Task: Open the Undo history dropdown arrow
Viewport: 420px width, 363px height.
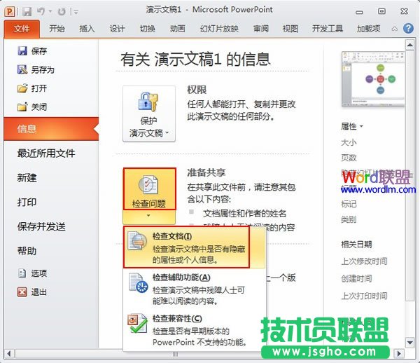Action: click(x=50, y=11)
